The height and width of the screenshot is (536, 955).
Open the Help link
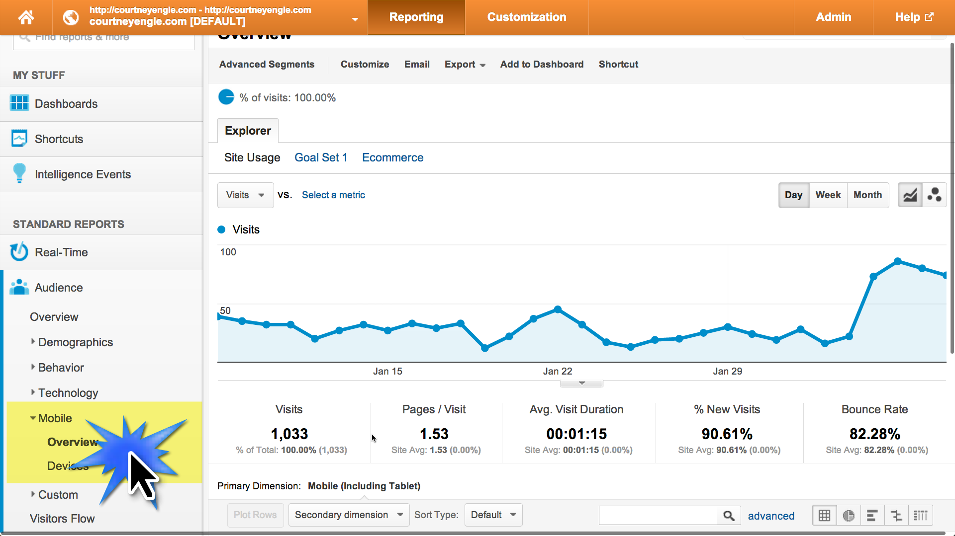(x=914, y=17)
